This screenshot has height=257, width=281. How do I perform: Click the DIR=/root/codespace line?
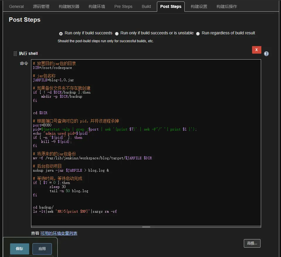tap(52, 68)
